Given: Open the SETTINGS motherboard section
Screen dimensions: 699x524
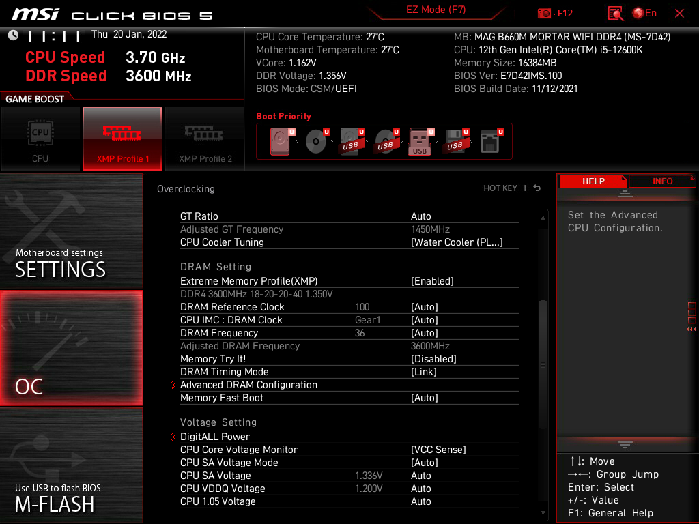Looking at the screenshot, I should [x=71, y=231].
